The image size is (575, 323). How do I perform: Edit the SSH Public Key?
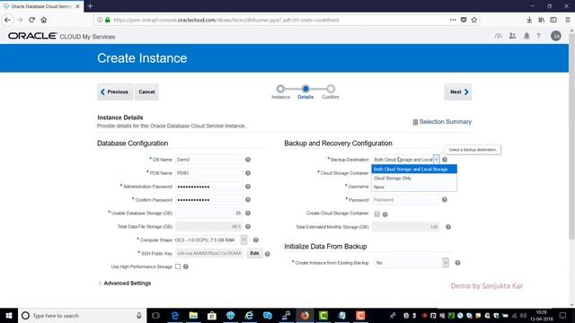[x=254, y=253]
